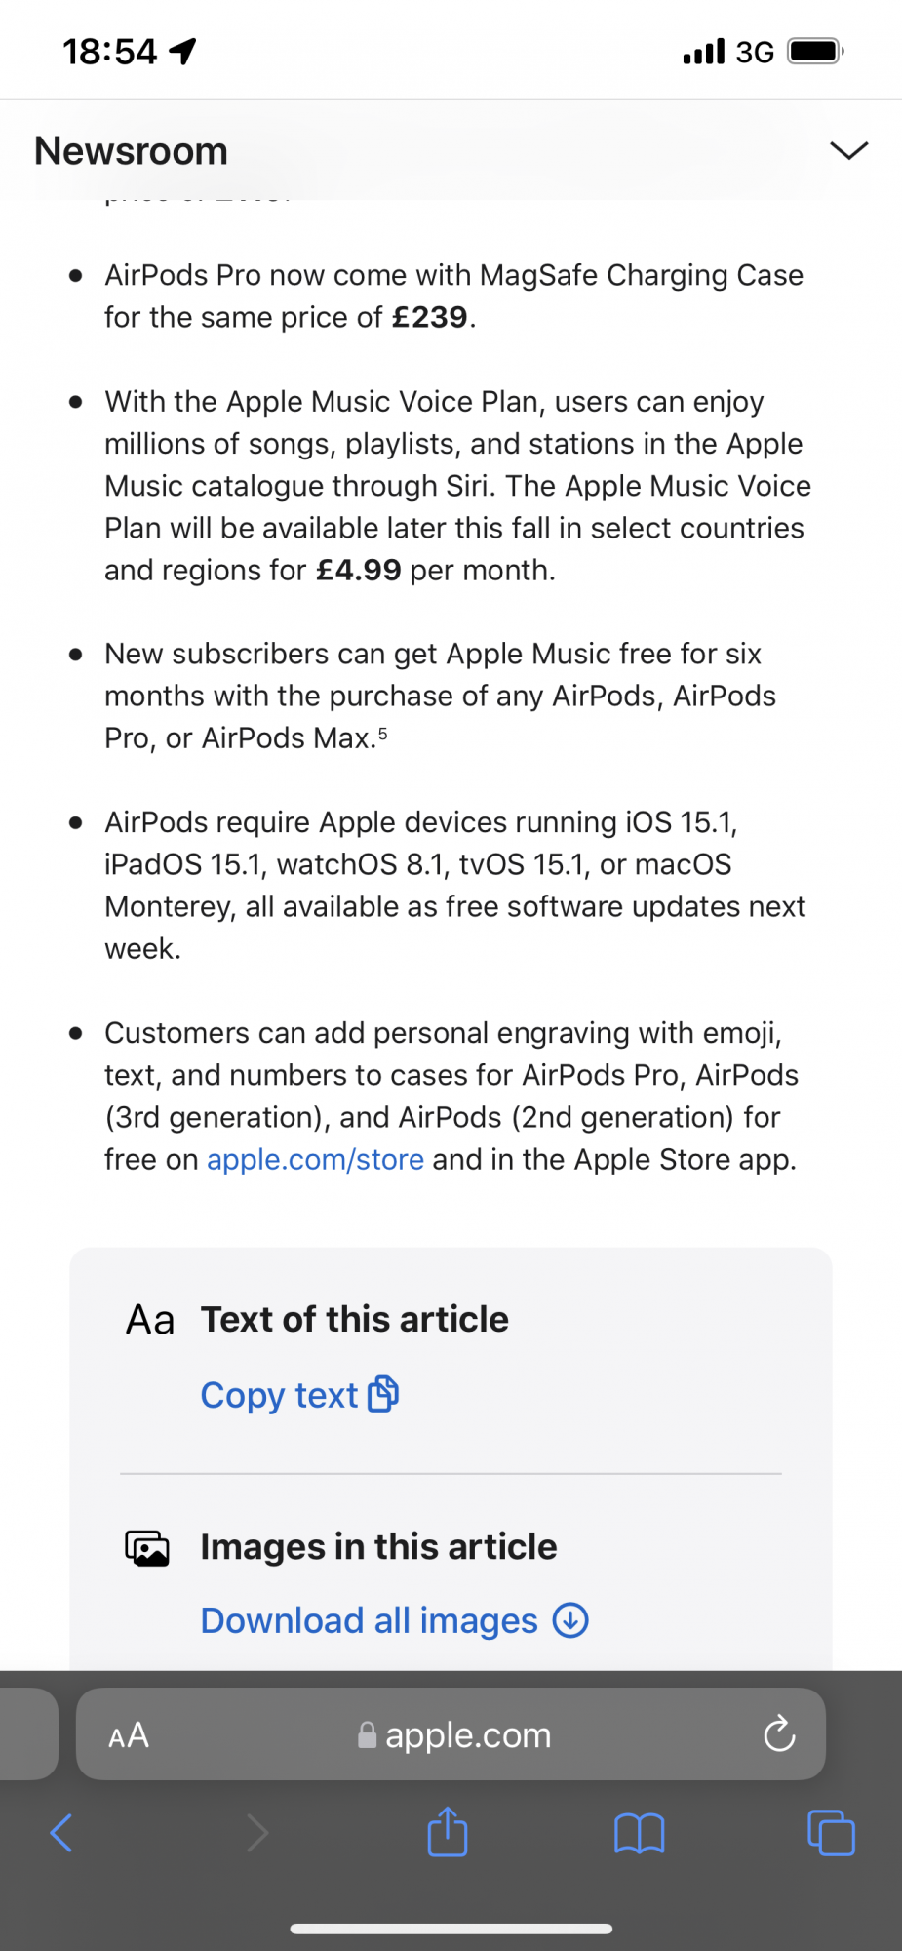The height and width of the screenshot is (1951, 902).
Task: Tap the time in status bar
Action: pos(109,52)
